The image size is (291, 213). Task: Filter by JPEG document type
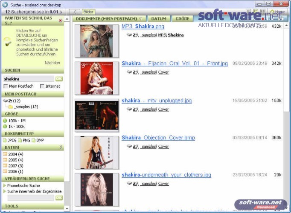coord(10,141)
